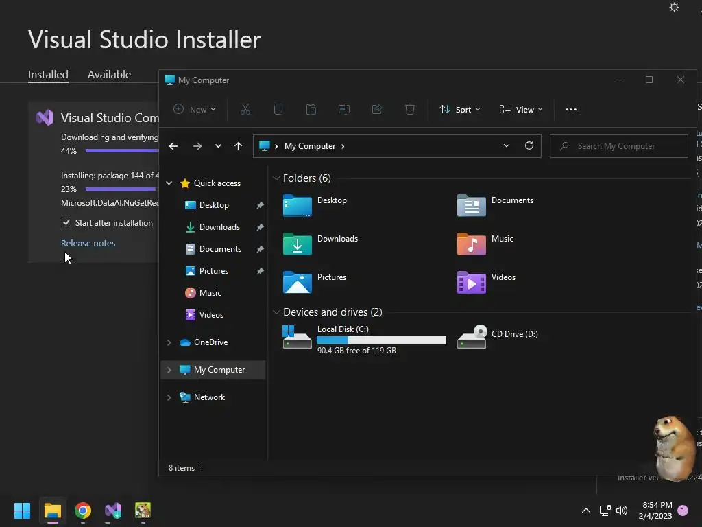Select the CD Drive (D:)
702x527 pixels.
(498, 337)
